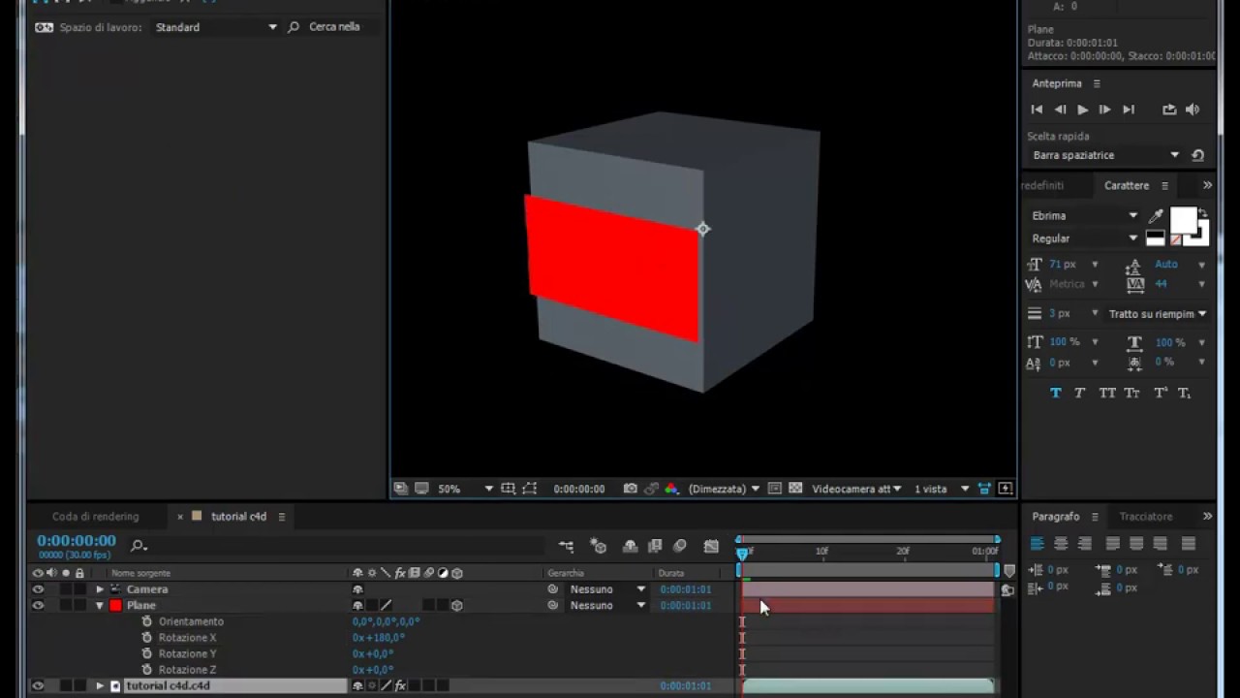
Task: Jump to last frame in preview
Action: (1129, 110)
